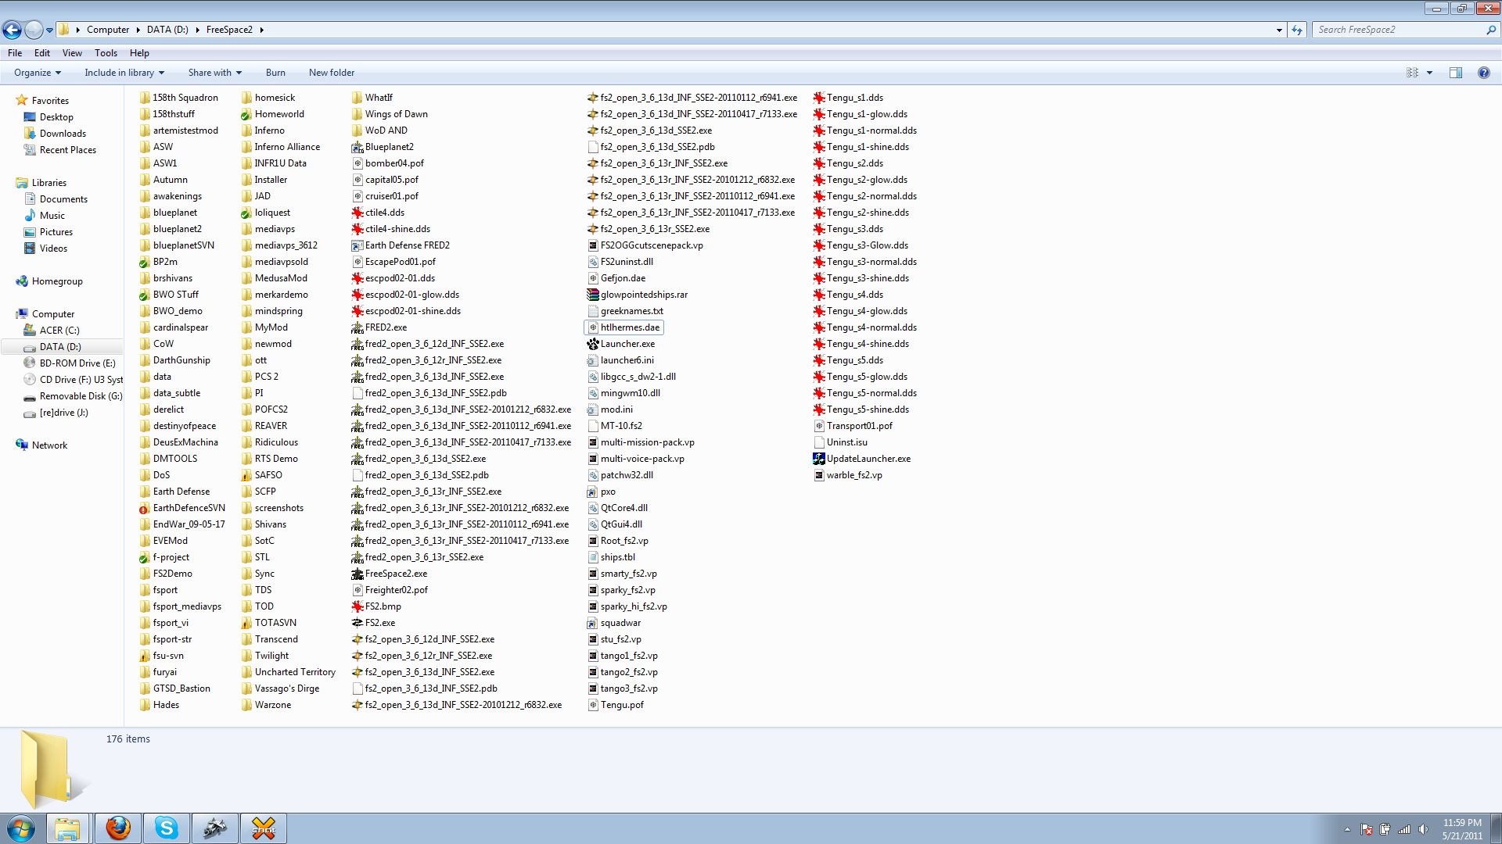The image size is (1502, 844).
Task: Open the Share with dropdown
Action: click(214, 73)
